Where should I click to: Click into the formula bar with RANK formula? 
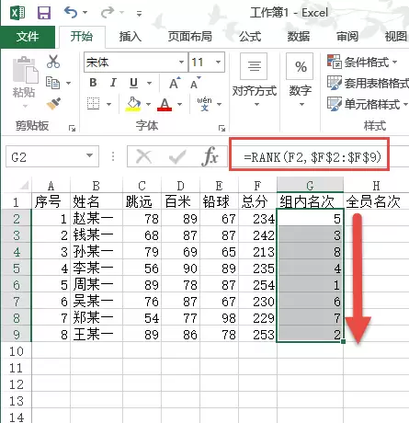312,157
